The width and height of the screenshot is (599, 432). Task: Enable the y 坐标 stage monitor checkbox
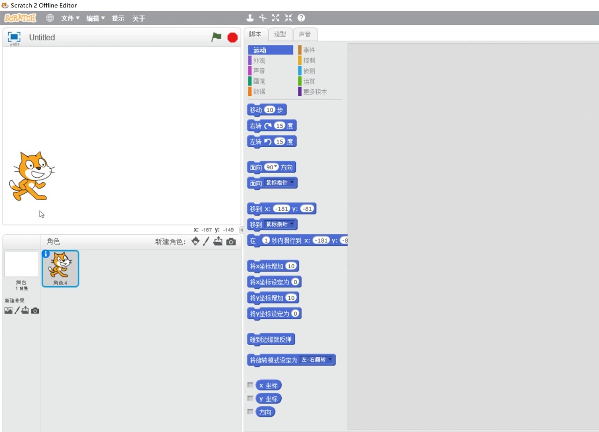click(x=250, y=398)
